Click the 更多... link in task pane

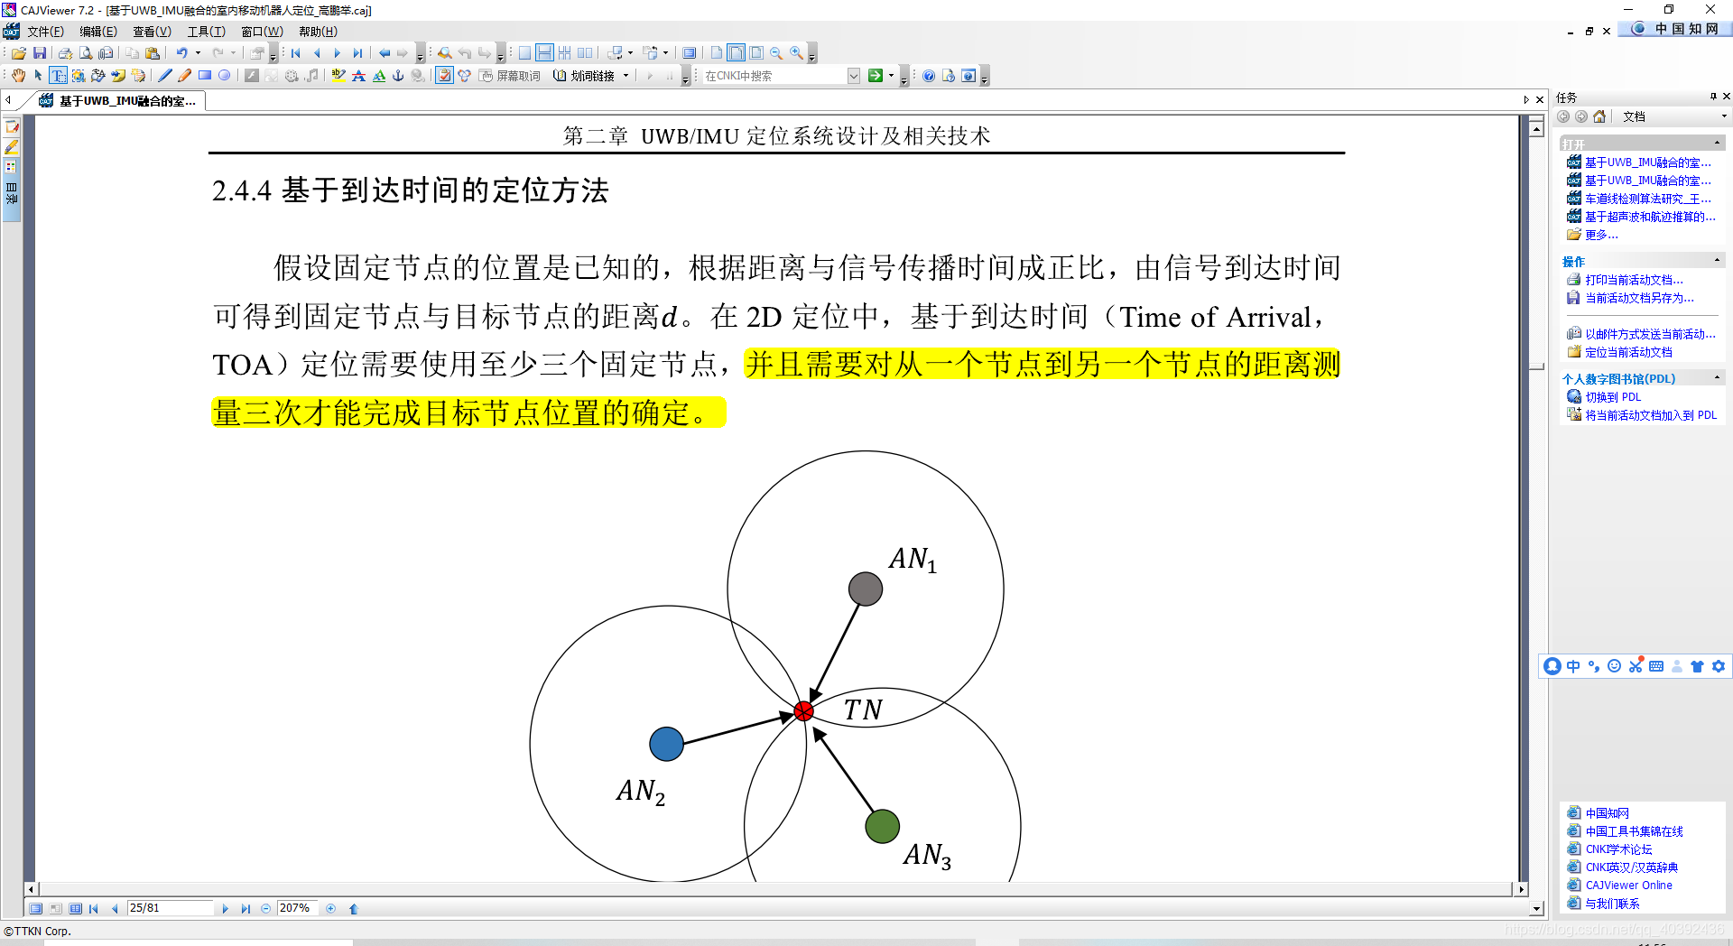pos(1601,235)
